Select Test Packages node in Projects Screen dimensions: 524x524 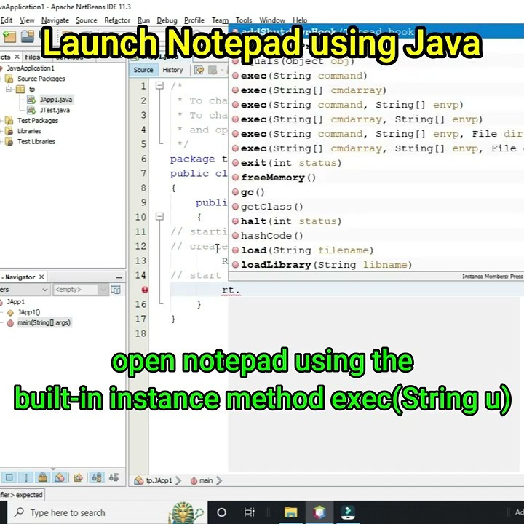pos(38,121)
